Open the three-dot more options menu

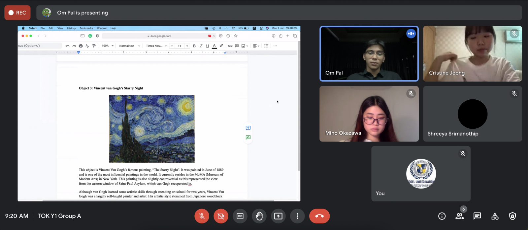point(297,216)
